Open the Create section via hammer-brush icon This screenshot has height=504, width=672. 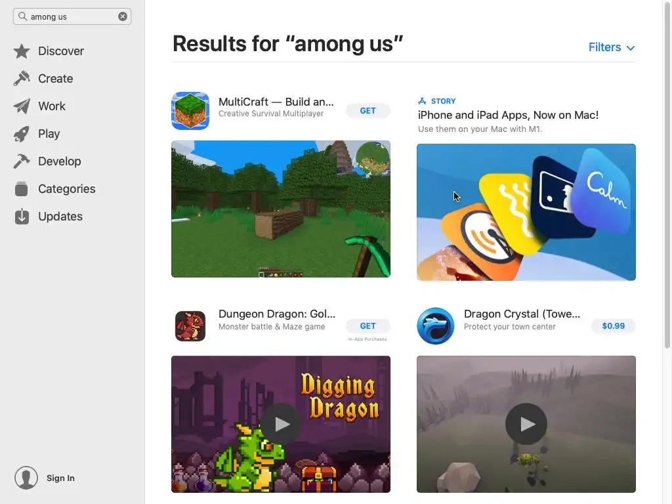(x=22, y=79)
